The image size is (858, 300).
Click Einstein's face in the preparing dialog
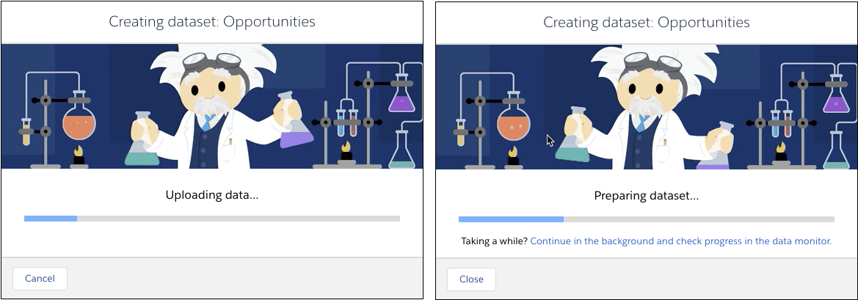click(641, 89)
